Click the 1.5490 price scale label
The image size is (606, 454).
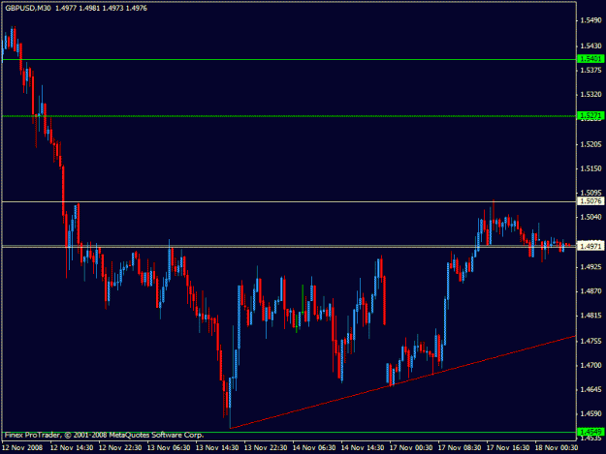590,20
